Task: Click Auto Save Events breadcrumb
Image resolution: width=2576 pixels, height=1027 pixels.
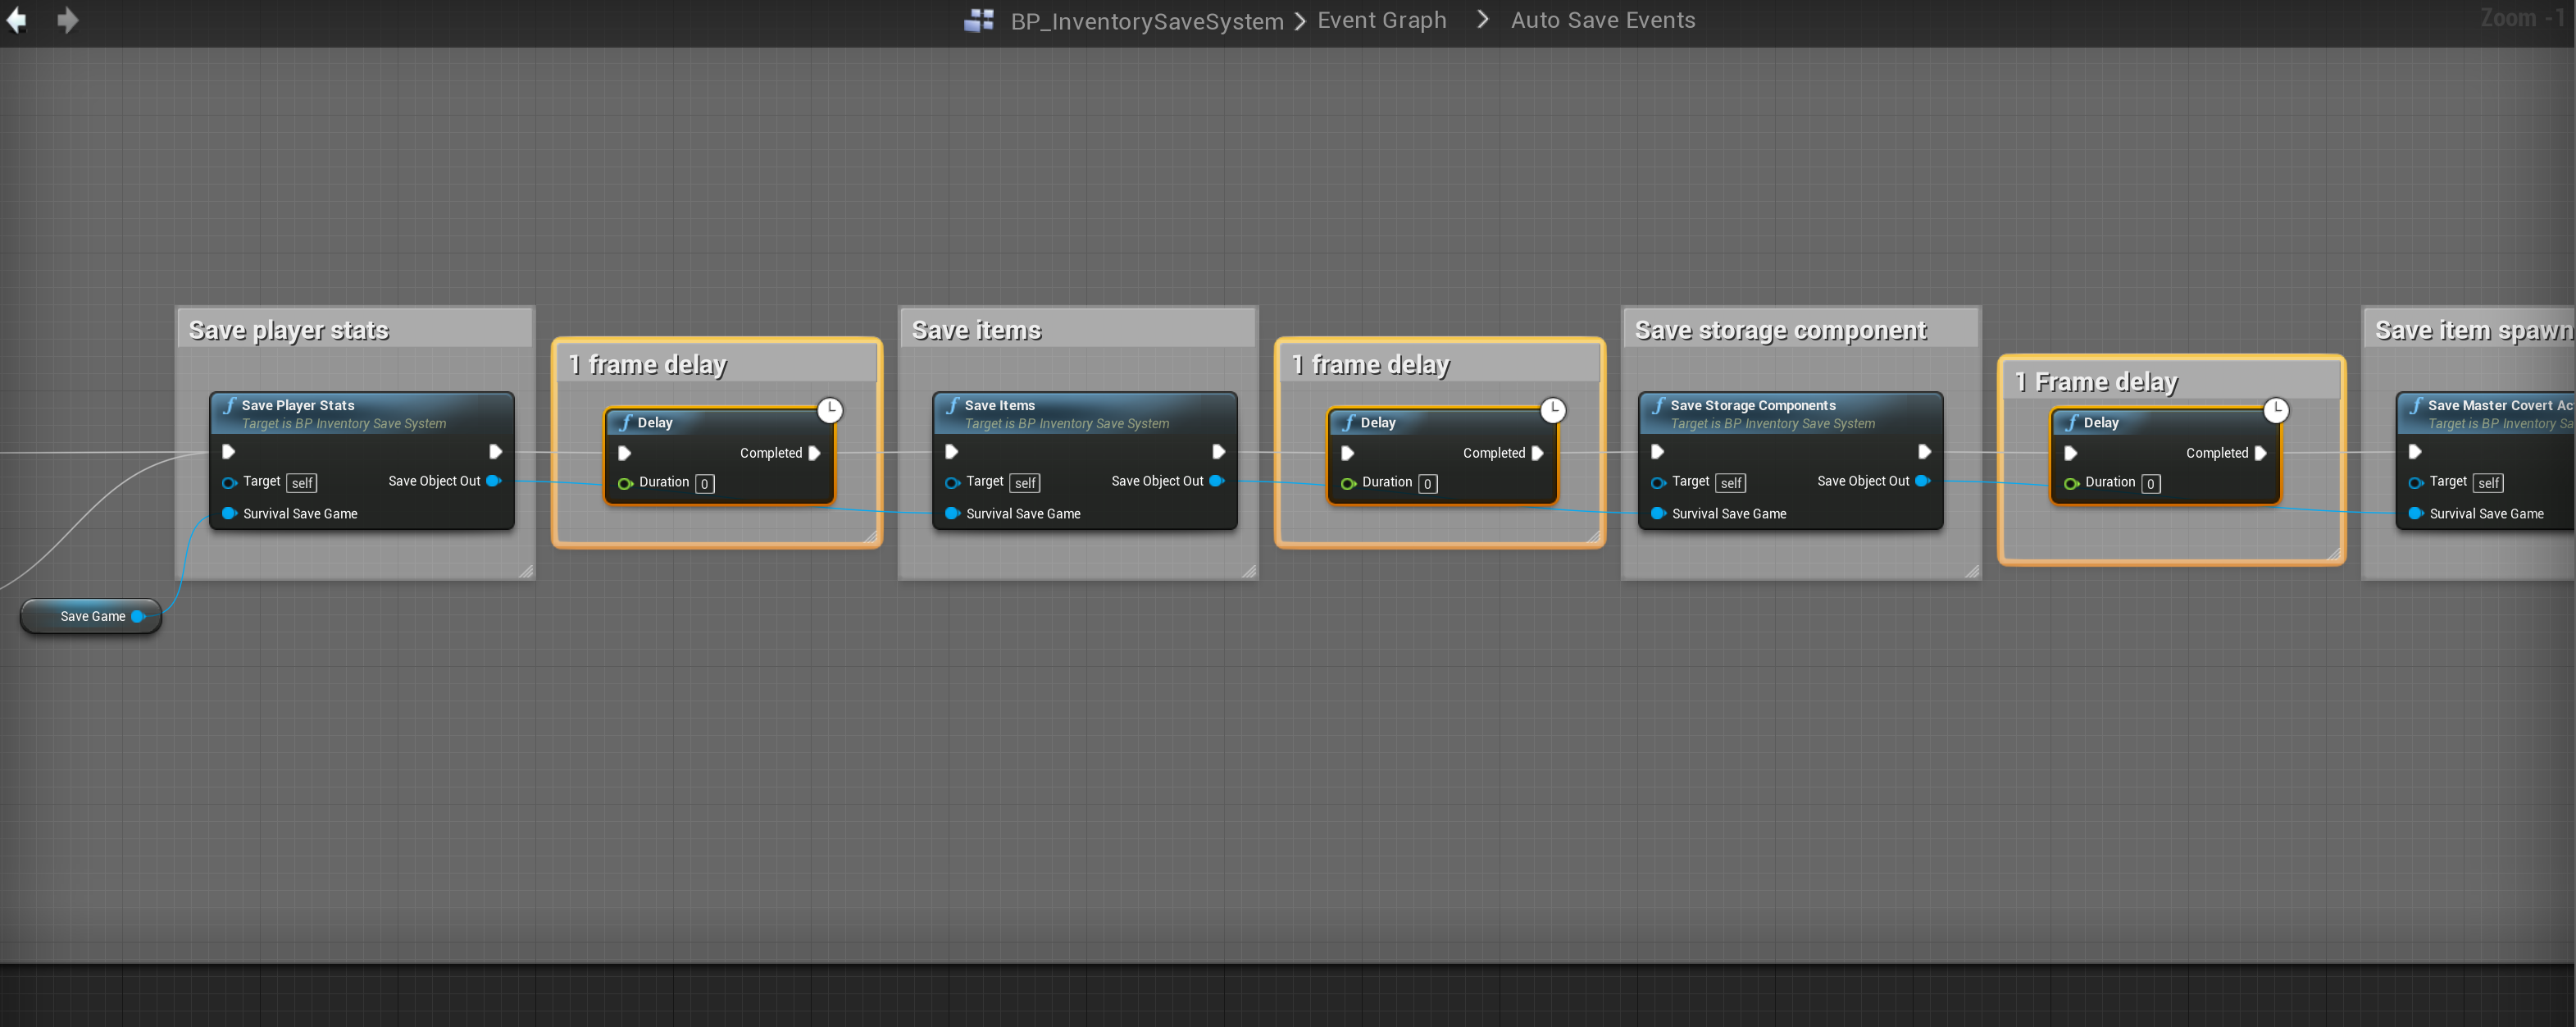Action: tap(1602, 20)
